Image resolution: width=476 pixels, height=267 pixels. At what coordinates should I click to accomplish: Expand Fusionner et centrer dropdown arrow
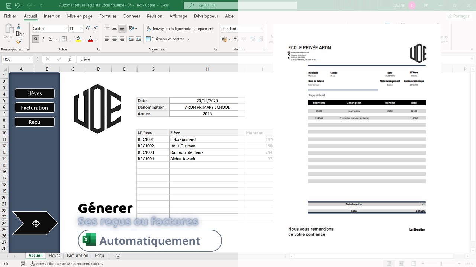[x=188, y=39]
